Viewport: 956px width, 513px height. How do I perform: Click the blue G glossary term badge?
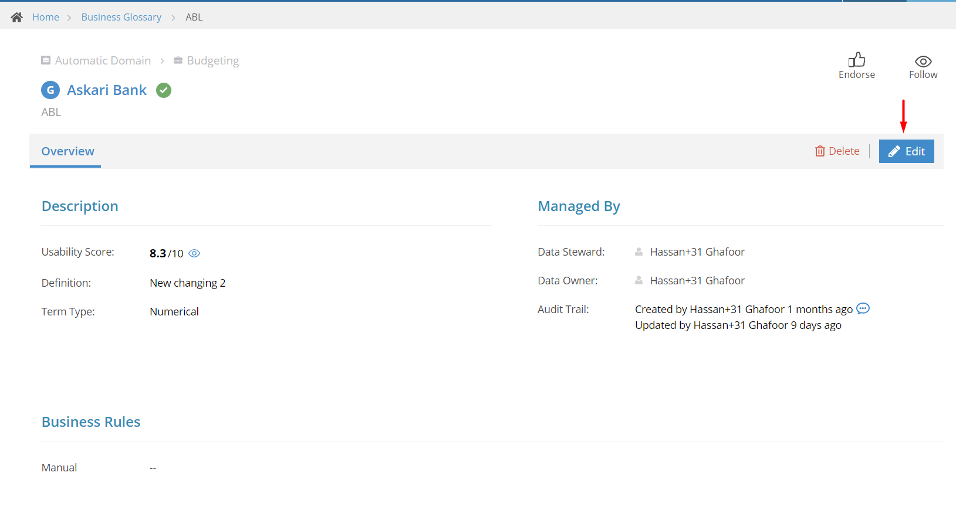point(50,90)
